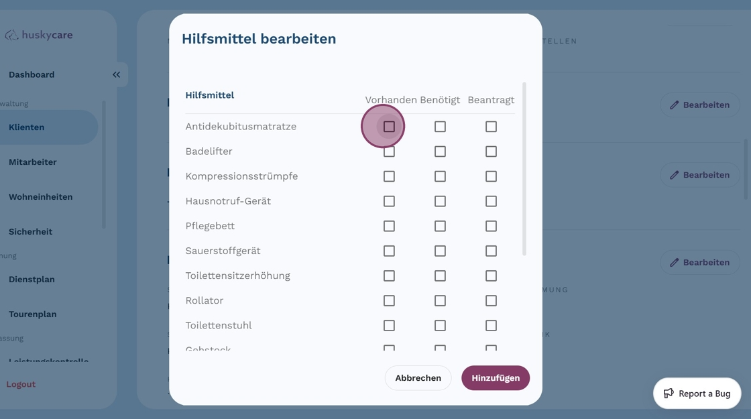Tick Vorhanden for Rollator

(x=389, y=300)
